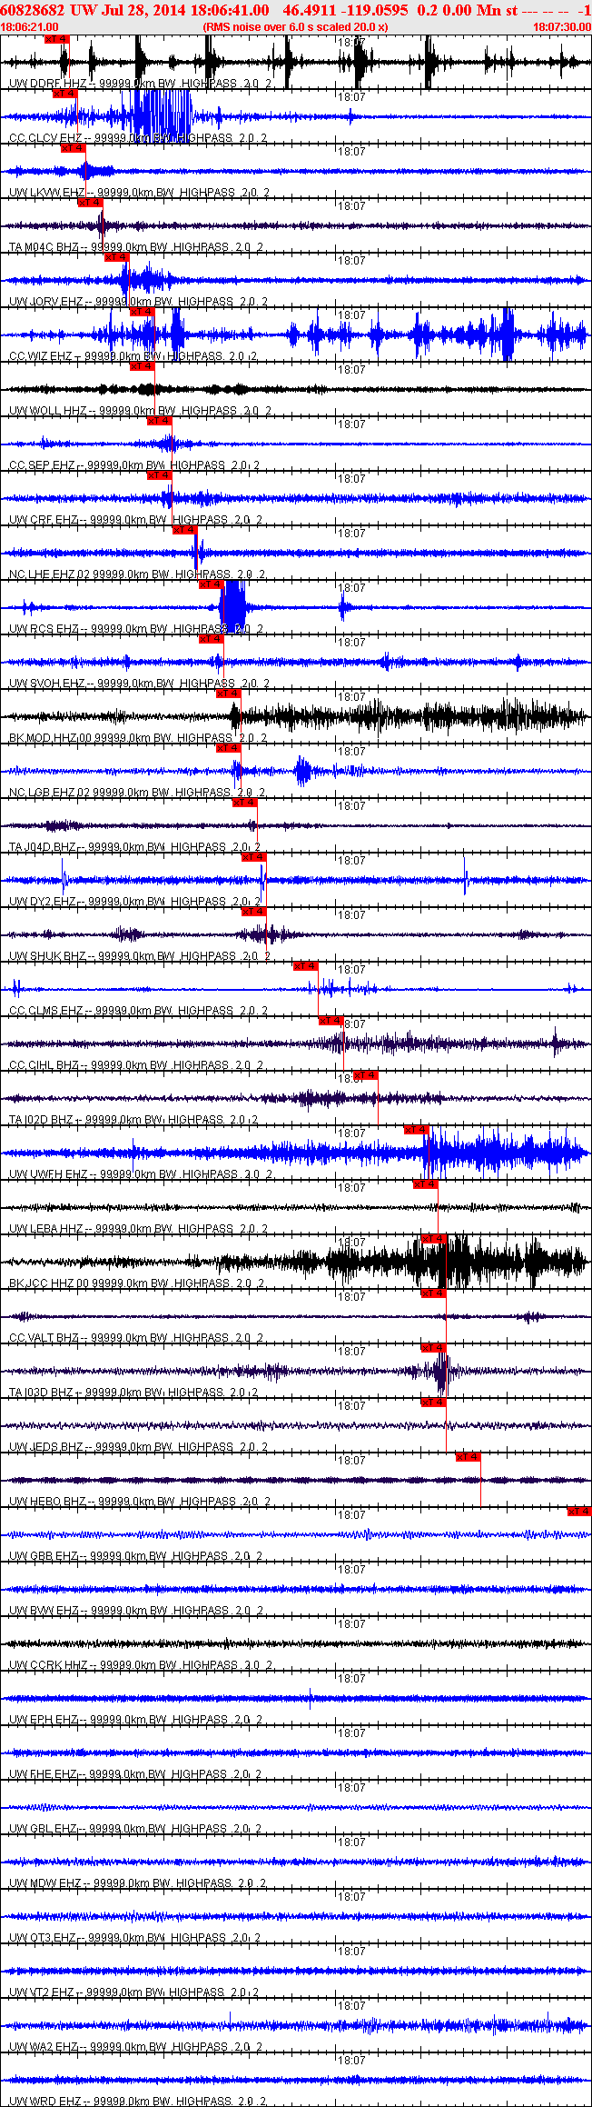The image size is (592, 2107).
Task: Click the UW VT2 EHZ station label
Action: click(44, 1992)
